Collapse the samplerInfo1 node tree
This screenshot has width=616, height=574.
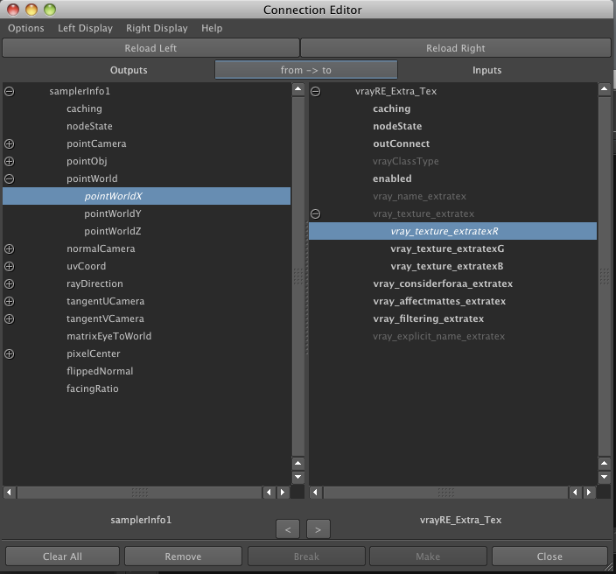10,92
